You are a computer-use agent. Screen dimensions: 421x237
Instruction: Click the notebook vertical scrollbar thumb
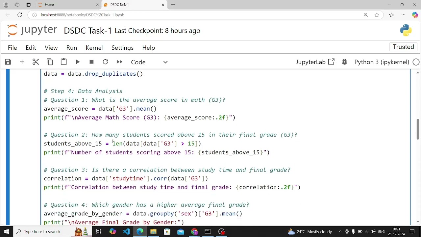tap(418, 129)
